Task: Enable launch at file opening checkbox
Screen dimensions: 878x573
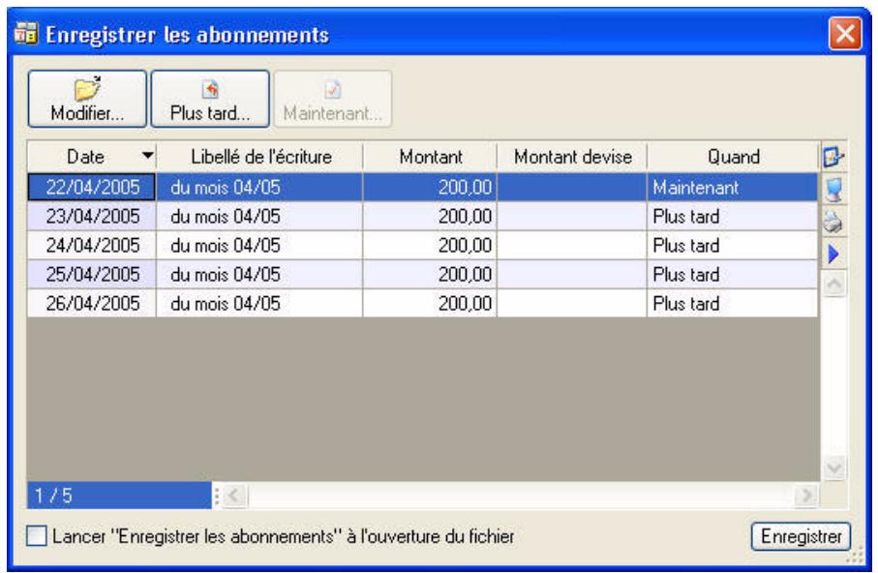Action: 37,536
